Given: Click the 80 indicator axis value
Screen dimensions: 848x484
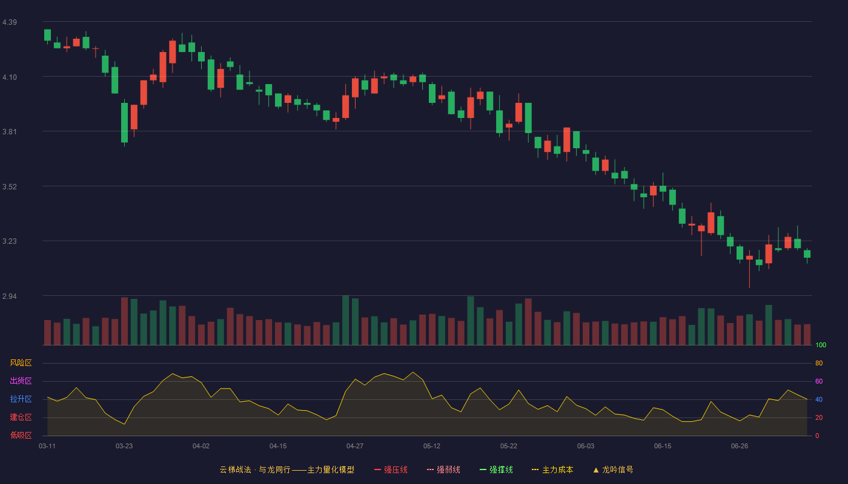Looking at the screenshot, I should (819, 363).
